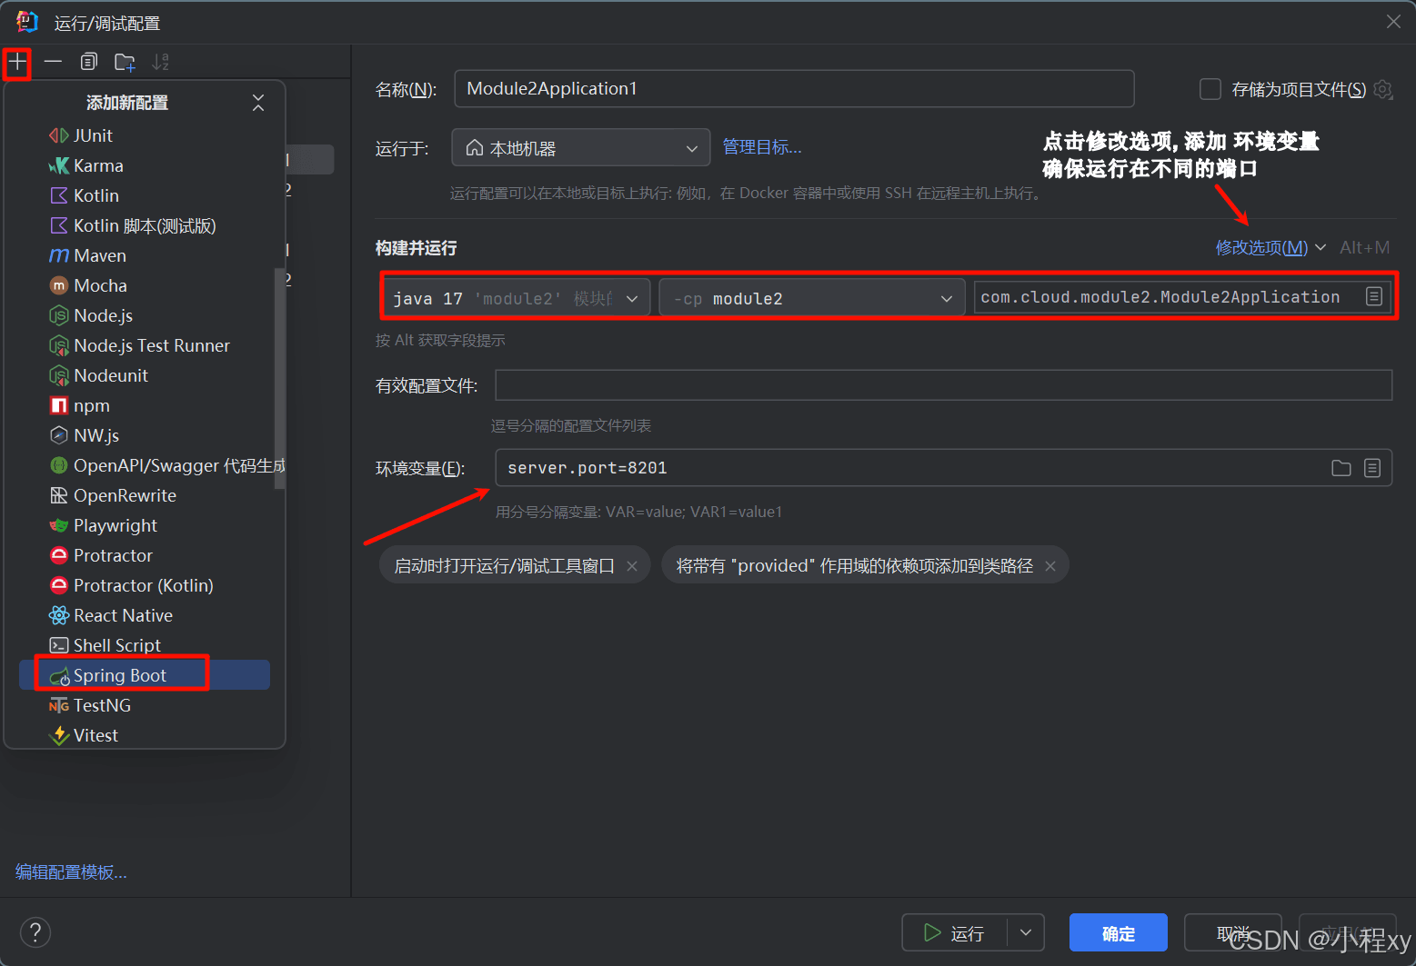Select TestNG configuration type

click(146, 705)
